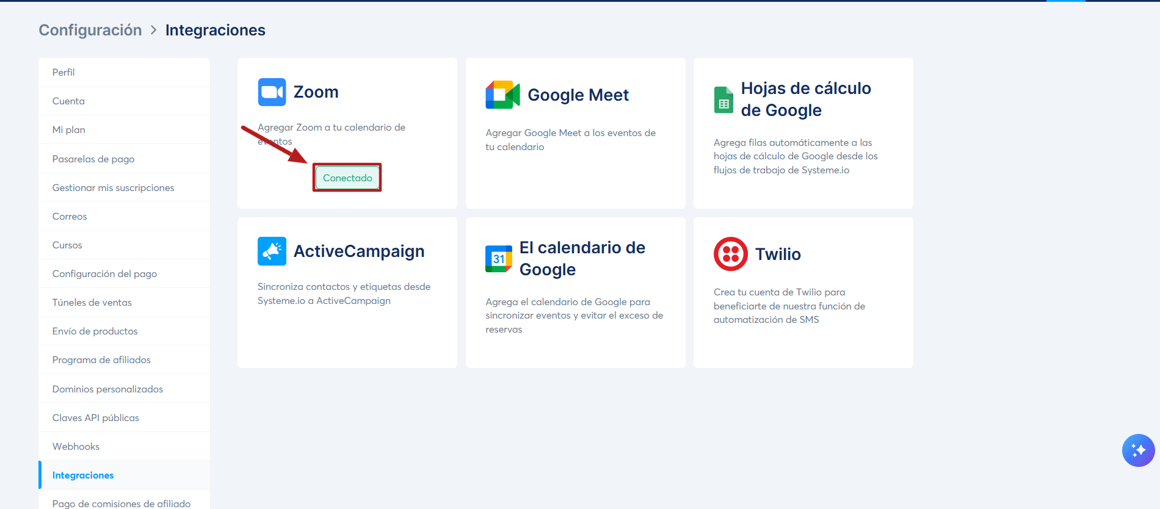Click the Google Meet logo icon
This screenshot has height=509, width=1160.
502,95
